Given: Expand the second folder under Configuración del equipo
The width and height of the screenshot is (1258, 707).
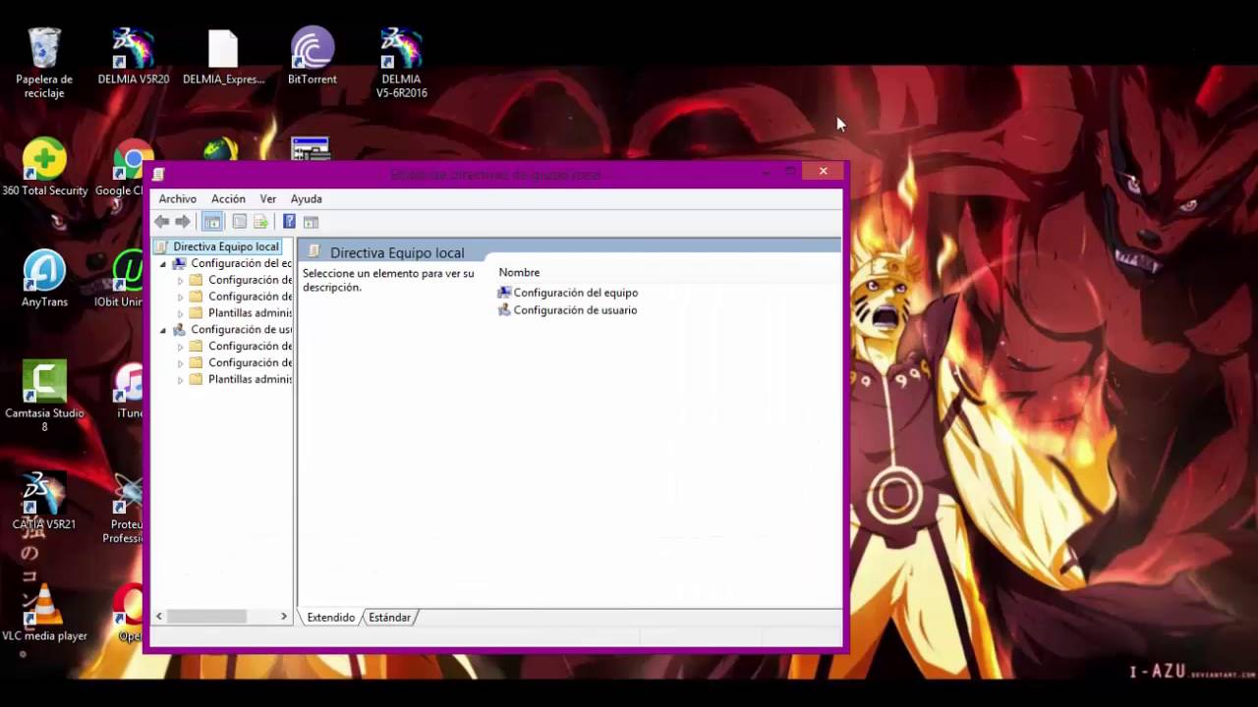Looking at the screenshot, I should click(x=180, y=297).
